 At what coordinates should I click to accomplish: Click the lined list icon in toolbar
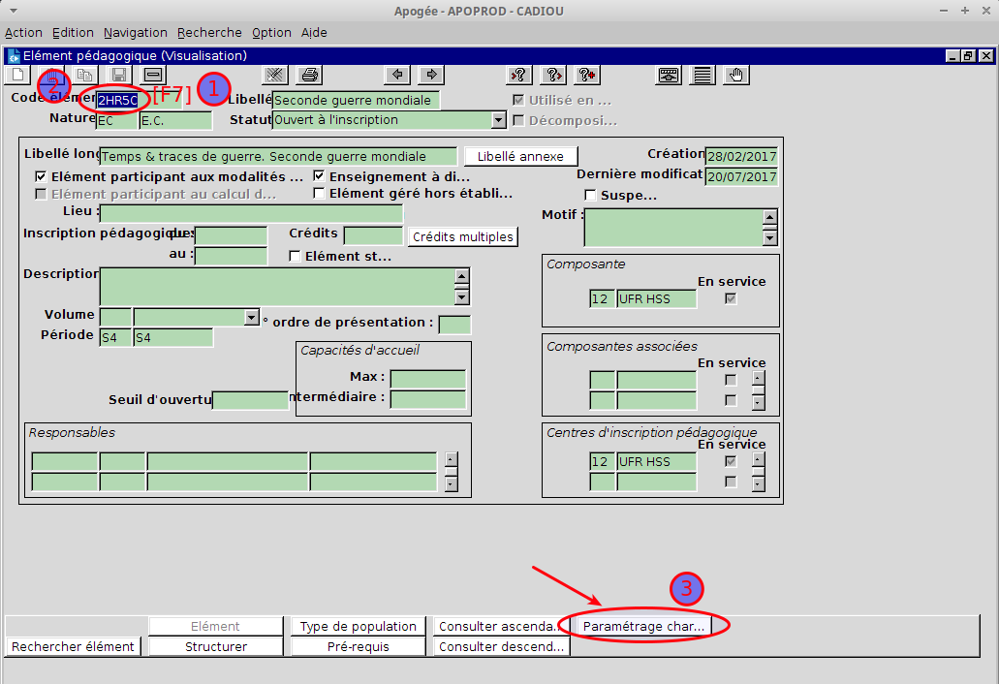click(x=702, y=76)
